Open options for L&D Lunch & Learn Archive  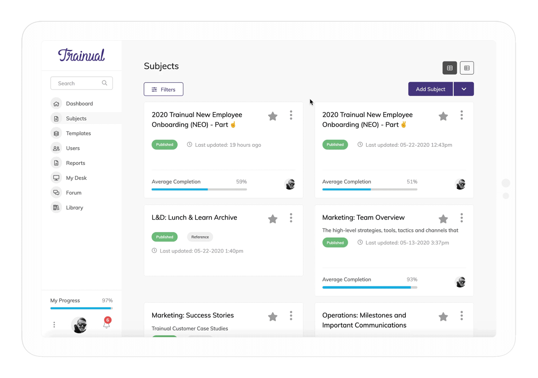(x=291, y=218)
